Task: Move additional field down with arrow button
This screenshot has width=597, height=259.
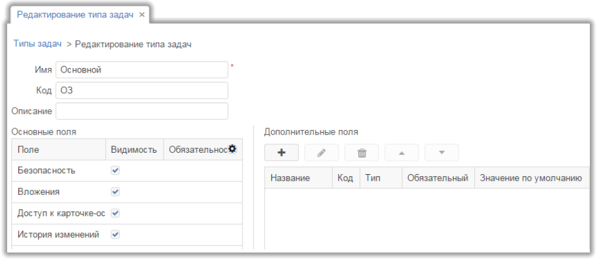Action: (442, 153)
